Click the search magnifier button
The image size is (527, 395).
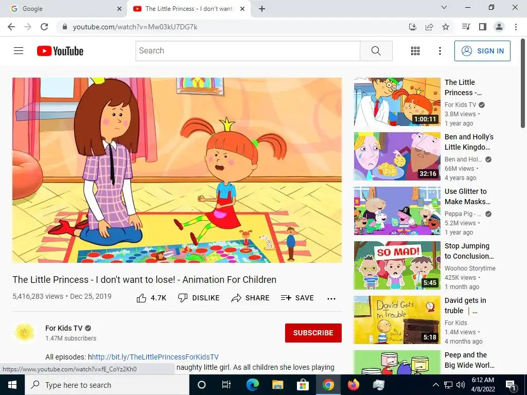[376, 51]
